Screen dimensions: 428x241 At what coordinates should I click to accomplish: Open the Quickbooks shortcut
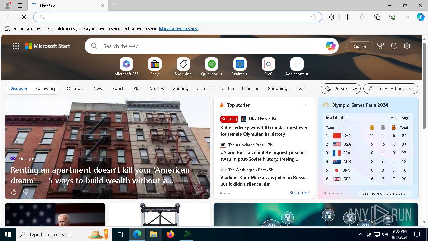(x=211, y=67)
